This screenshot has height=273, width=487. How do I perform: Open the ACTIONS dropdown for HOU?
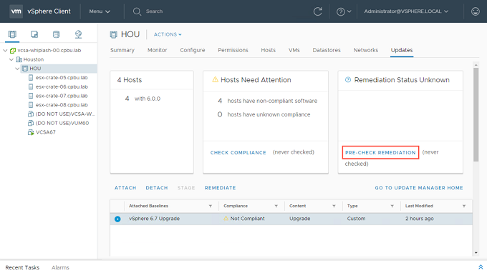coord(168,34)
